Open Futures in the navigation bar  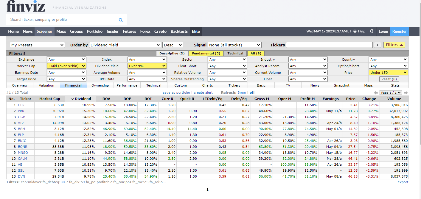point(130,31)
